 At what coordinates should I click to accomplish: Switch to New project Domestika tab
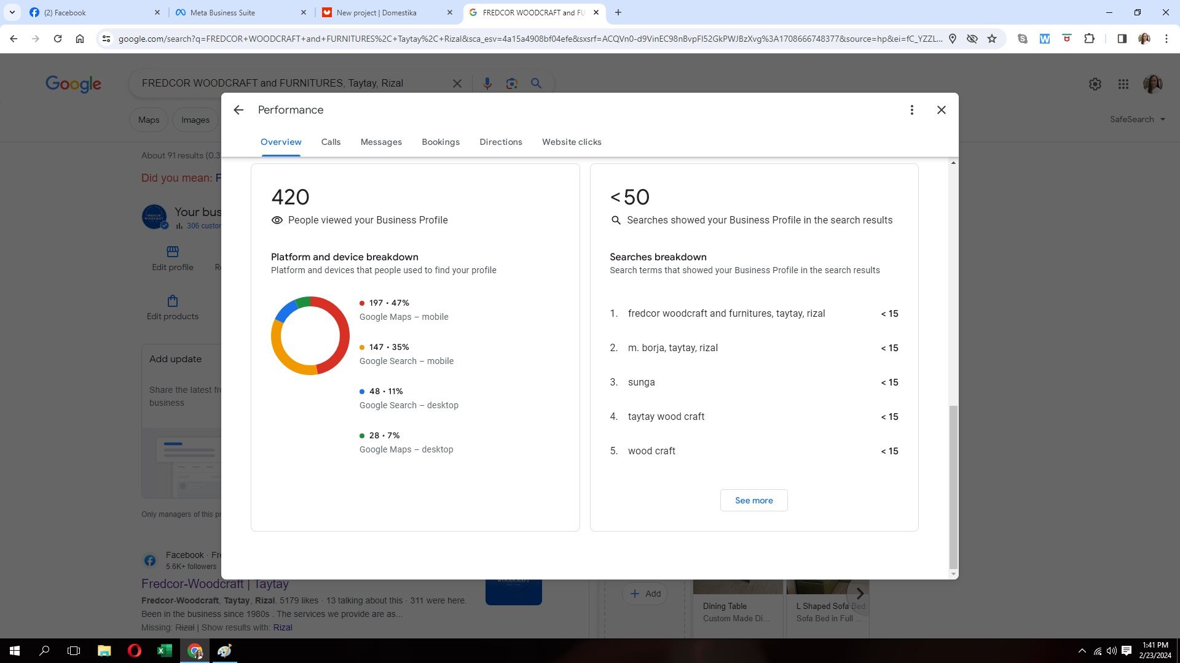click(x=386, y=12)
